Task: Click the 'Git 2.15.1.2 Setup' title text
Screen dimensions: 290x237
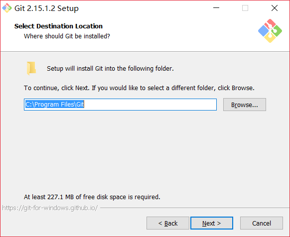Action: 46,8
